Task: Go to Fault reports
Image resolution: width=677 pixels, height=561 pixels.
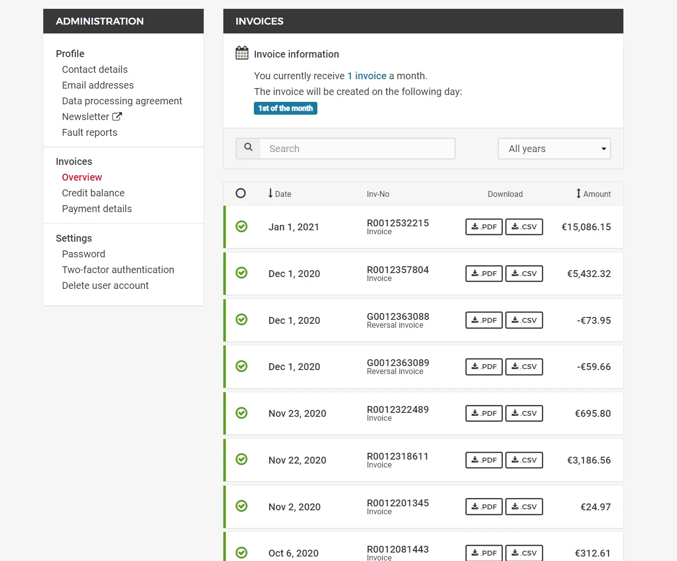Action: [90, 132]
